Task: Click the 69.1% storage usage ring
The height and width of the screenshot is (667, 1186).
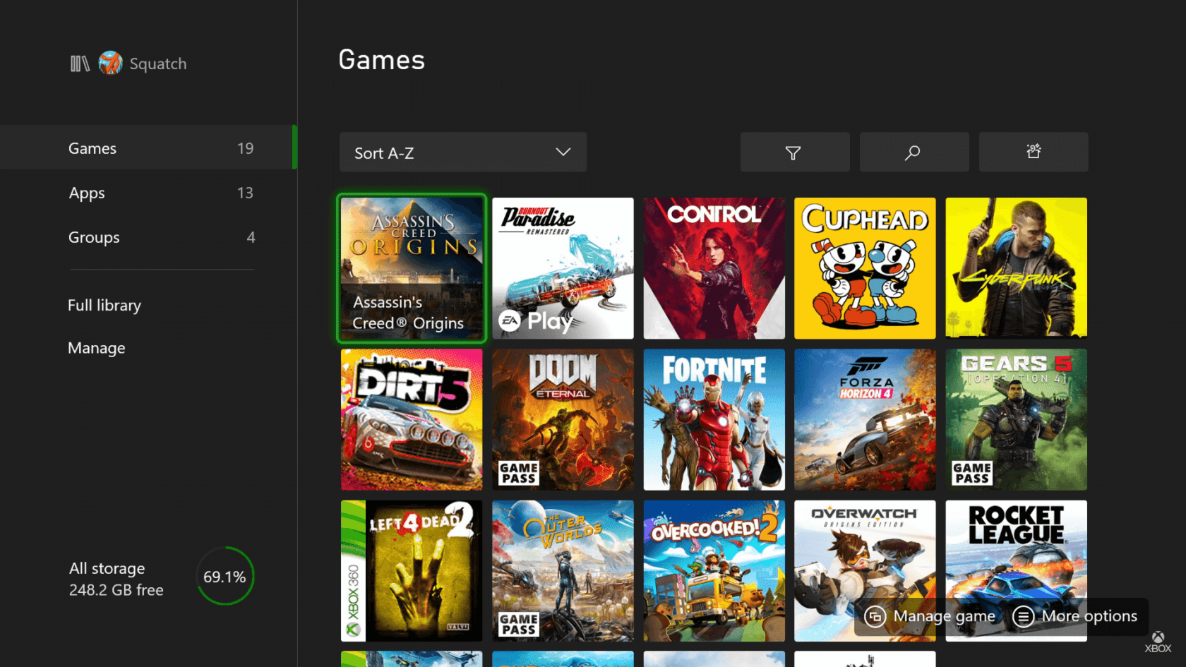Action: pyautogui.click(x=225, y=577)
